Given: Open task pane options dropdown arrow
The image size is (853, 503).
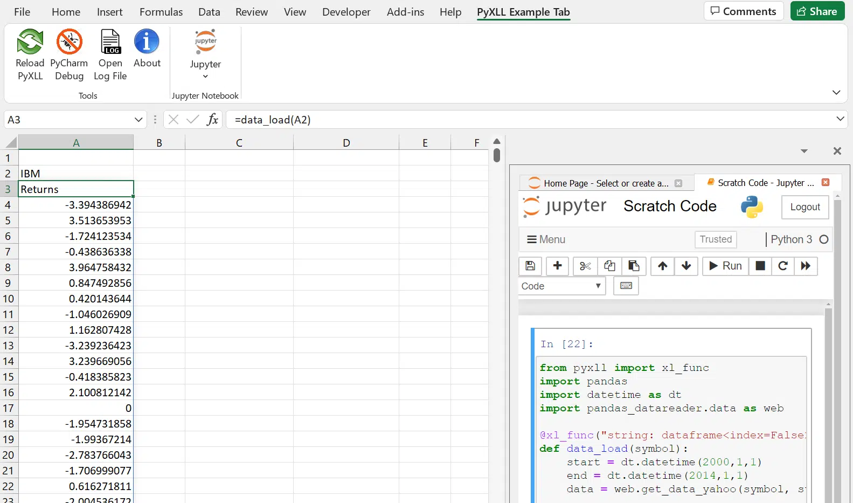Looking at the screenshot, I should 804,151.
